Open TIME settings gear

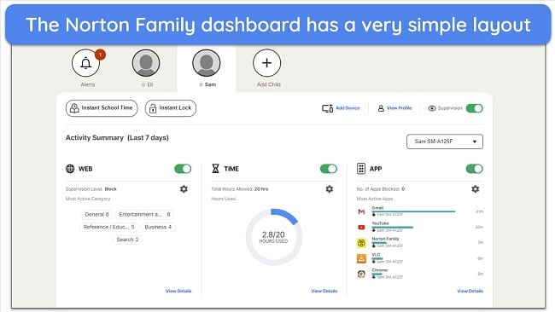click(330, 189)
